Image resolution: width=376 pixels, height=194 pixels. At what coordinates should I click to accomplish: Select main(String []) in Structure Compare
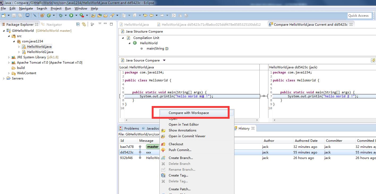point(157,48)
